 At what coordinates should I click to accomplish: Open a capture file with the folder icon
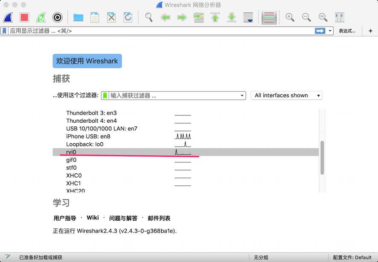[78, 17]
